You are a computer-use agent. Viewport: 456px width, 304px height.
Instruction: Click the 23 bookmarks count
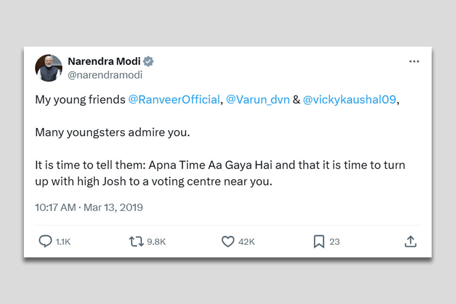[x=334, y=242]
